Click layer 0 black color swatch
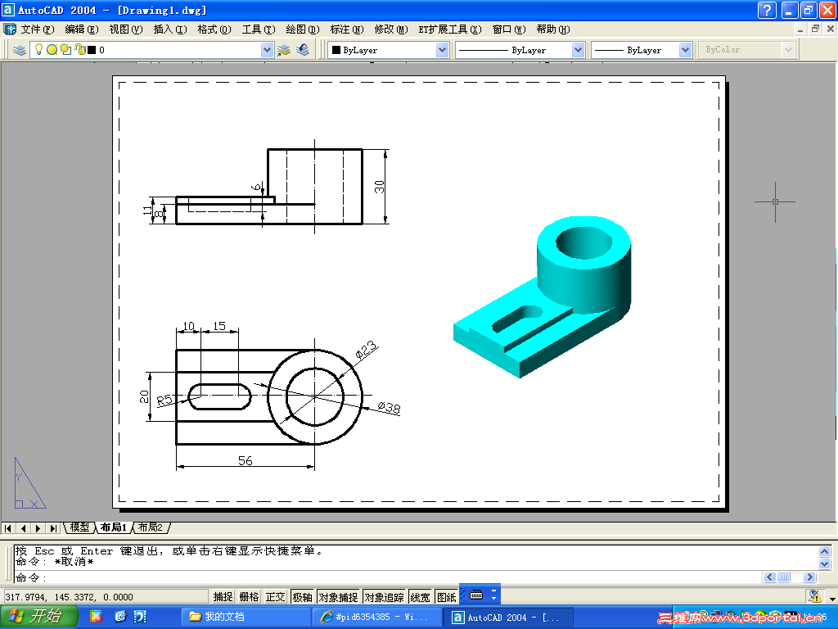Image resolution: width=838 pixels, height=629 pixels. pos(92,50)
